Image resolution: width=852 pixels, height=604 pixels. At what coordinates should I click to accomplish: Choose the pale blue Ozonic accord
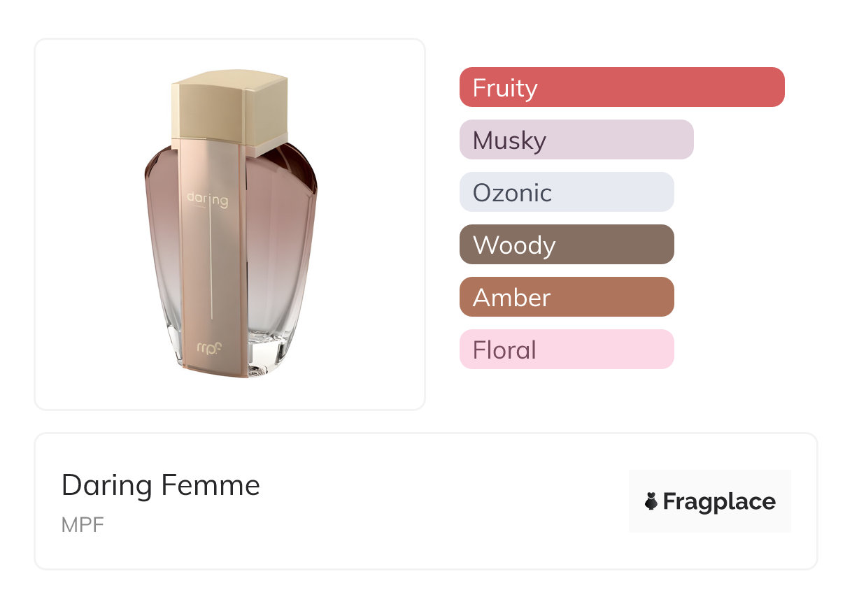click(567, 192)
